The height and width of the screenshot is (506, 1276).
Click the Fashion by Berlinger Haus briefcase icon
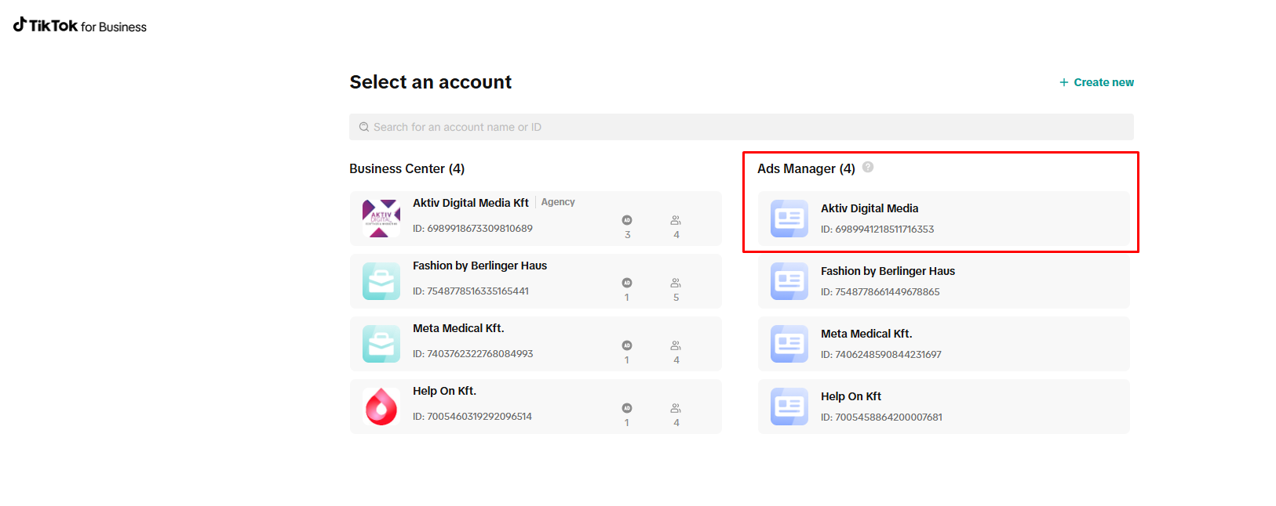pos(381,281)
